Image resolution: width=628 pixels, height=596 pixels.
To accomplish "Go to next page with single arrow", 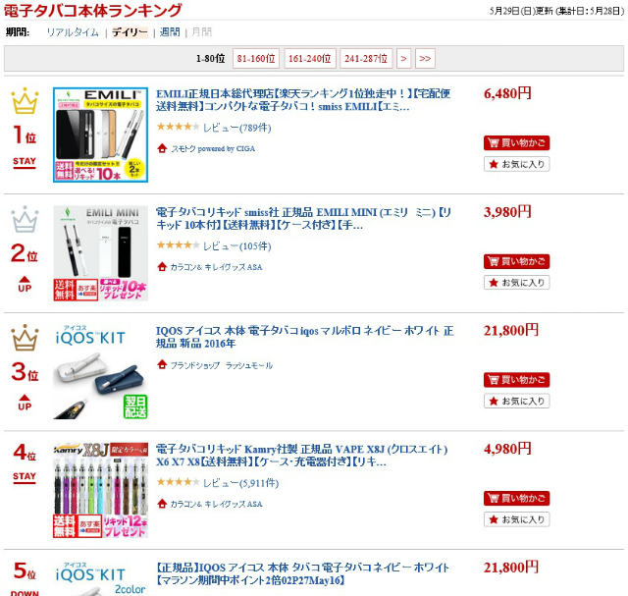I will tap(403, 59).
